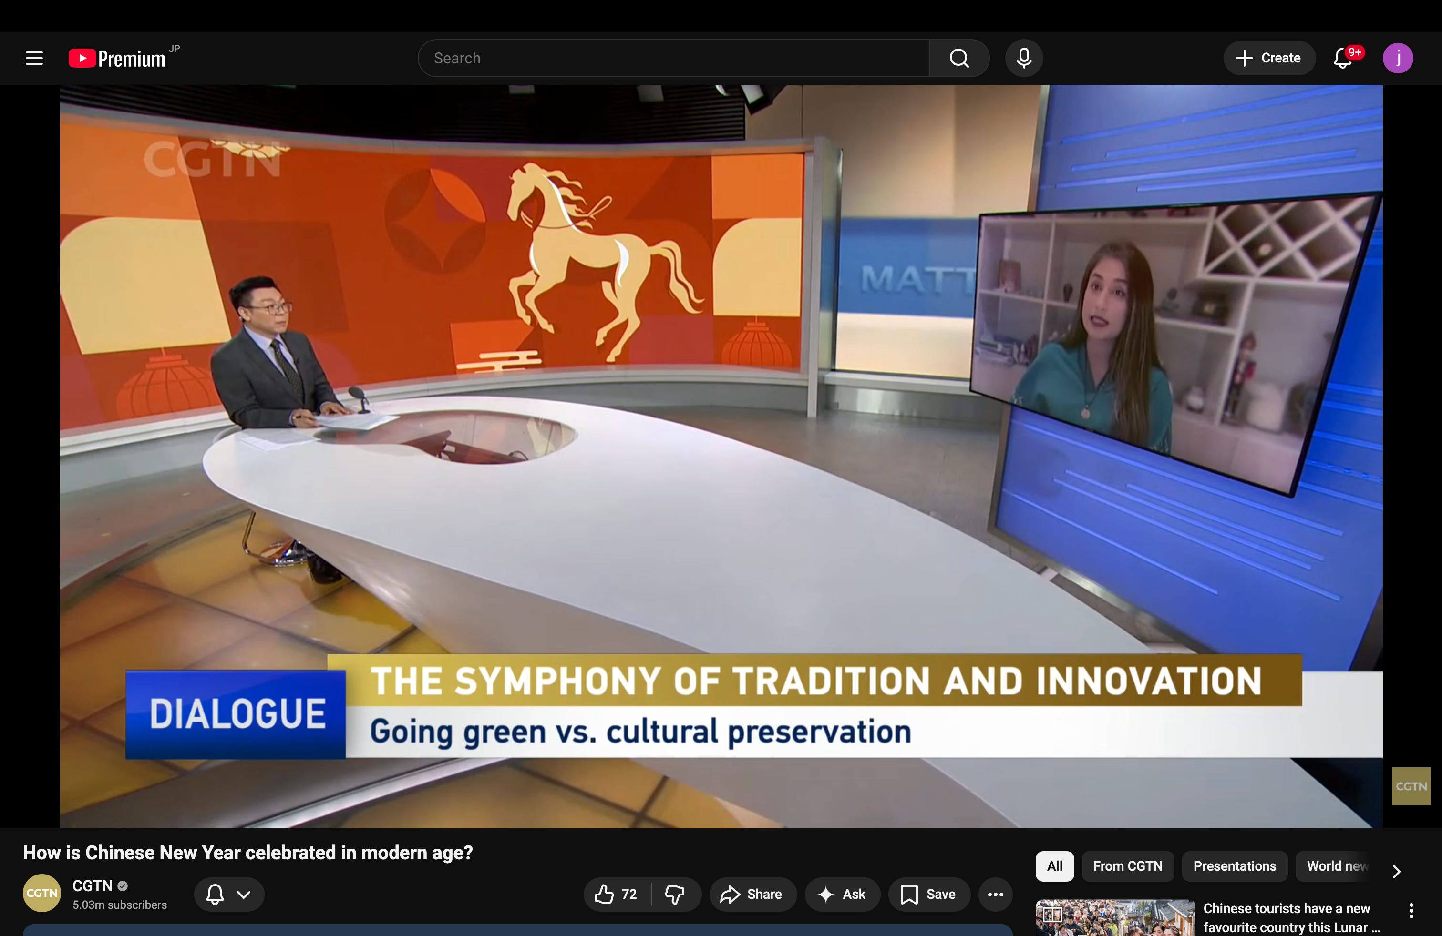Click Ask about this video

pyautogui.click(x=842, y=894)
